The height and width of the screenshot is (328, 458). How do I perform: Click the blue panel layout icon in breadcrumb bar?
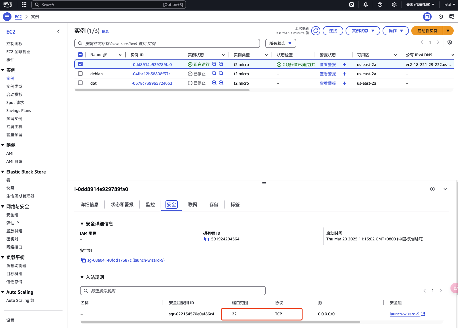[x=427, y=17]
